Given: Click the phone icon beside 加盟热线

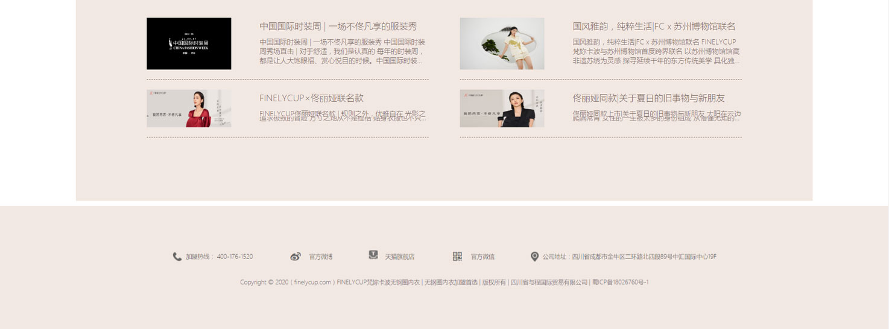Looking at the screenshot, I should click(x=177, y=257).
